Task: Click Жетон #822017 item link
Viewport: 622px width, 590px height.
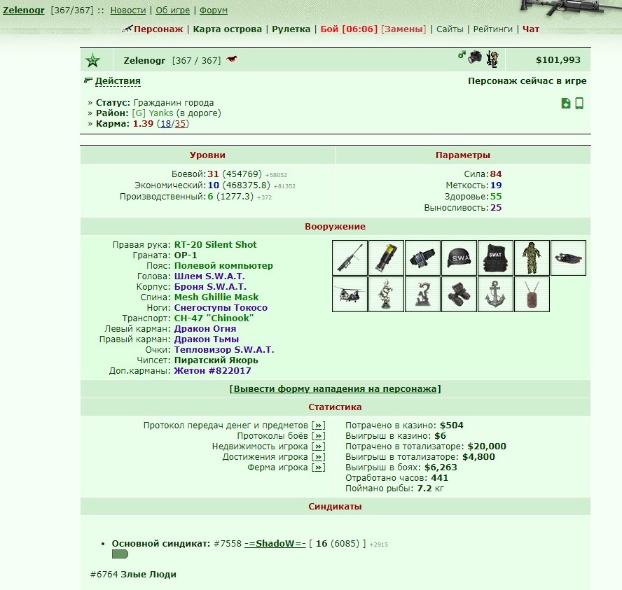Action: click(x=213, y=370)
